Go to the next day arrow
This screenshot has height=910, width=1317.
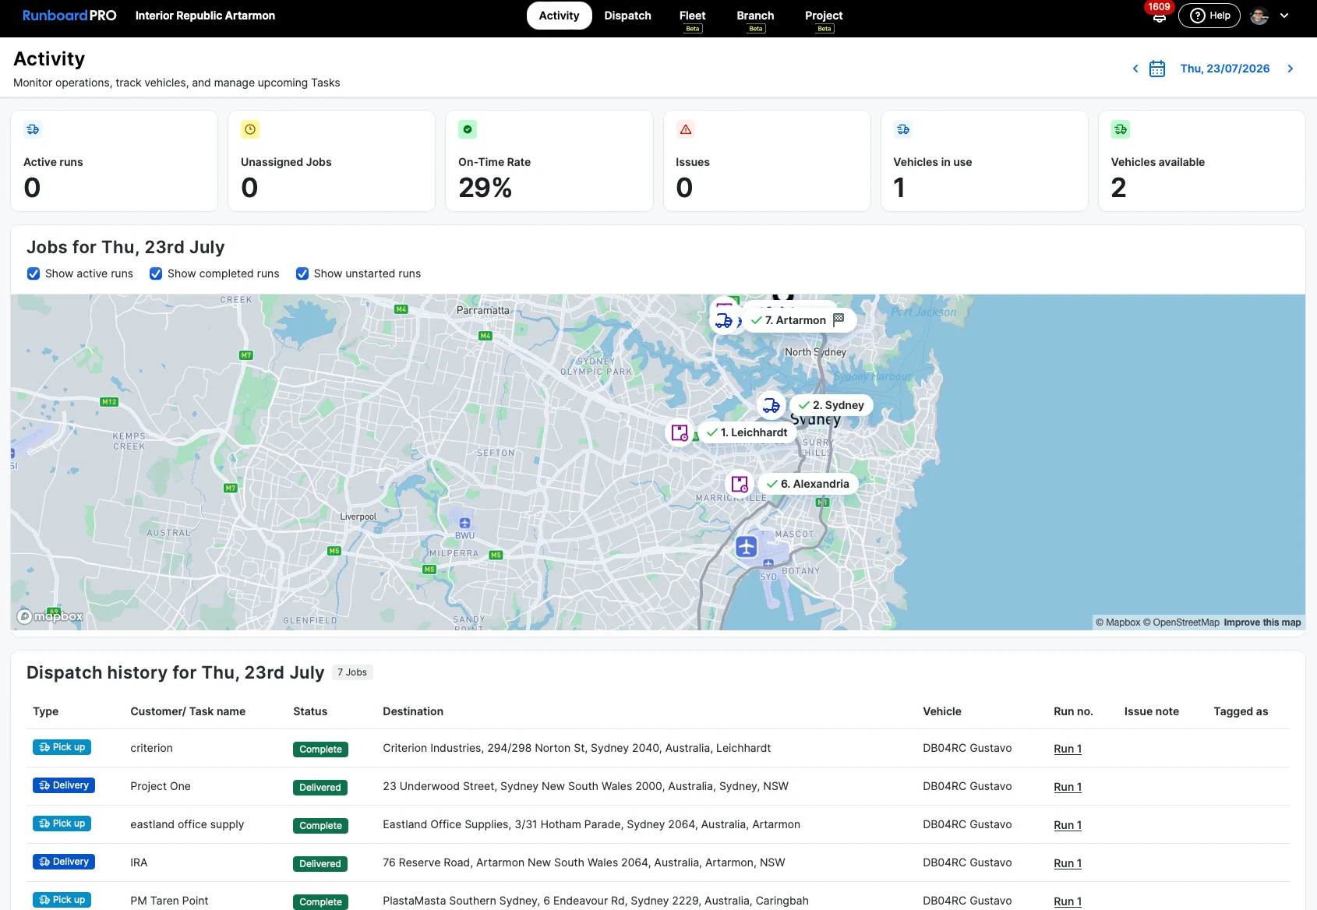click(x=1291, y=69)
